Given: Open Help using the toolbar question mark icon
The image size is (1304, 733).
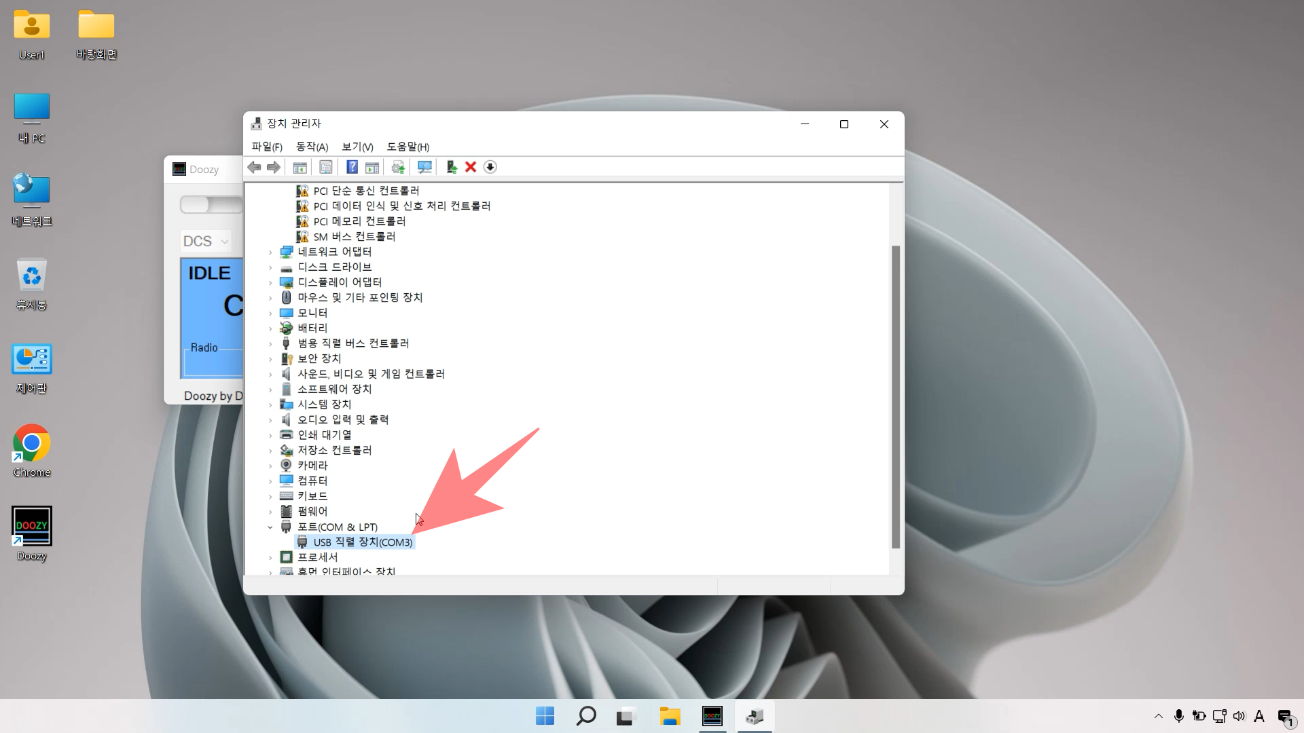Looking at the screenshot, I should coord(352,167).
